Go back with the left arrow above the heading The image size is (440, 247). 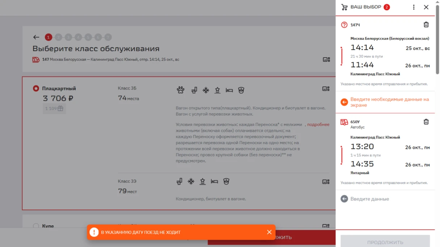click(36, 37)
